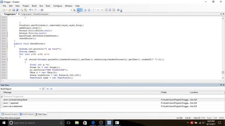Pin the Task View panel

coord(221,85)
